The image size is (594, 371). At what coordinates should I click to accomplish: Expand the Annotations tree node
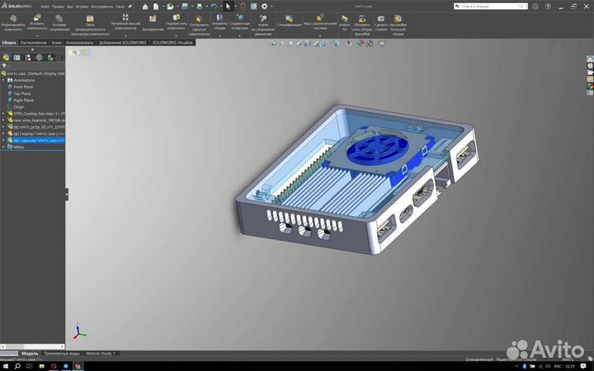click(3, 80)
